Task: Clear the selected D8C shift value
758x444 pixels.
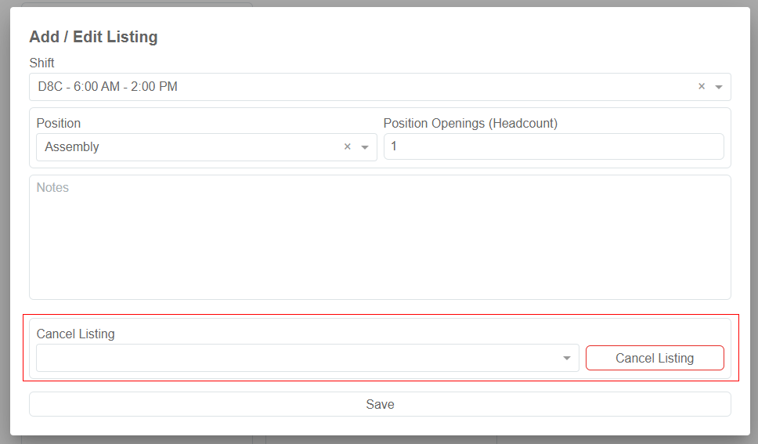Action: (702, 87)
